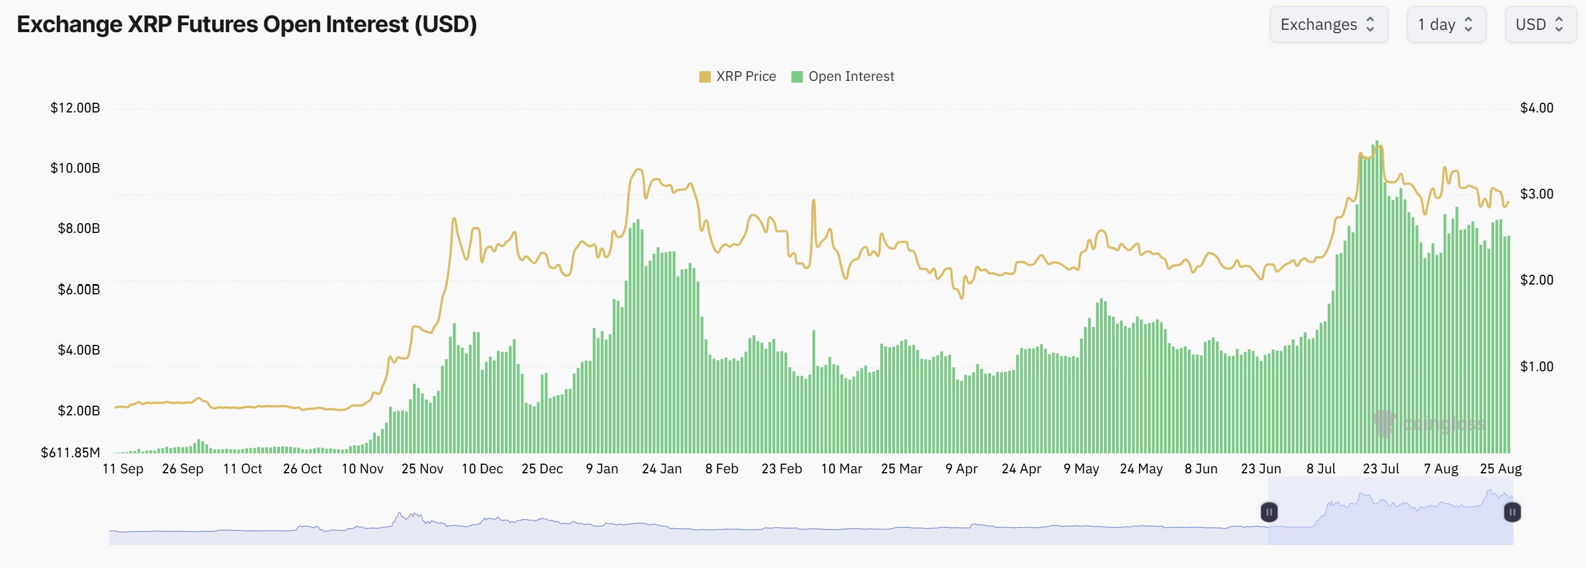This screenshot has height=568, width=1586.
Task: Click the chart title Exchange XRP Futures Open Interest
Action: (246, 25)
